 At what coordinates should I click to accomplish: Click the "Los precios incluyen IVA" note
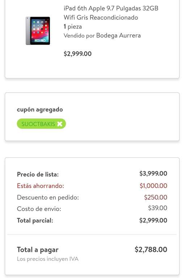[48, 259]
